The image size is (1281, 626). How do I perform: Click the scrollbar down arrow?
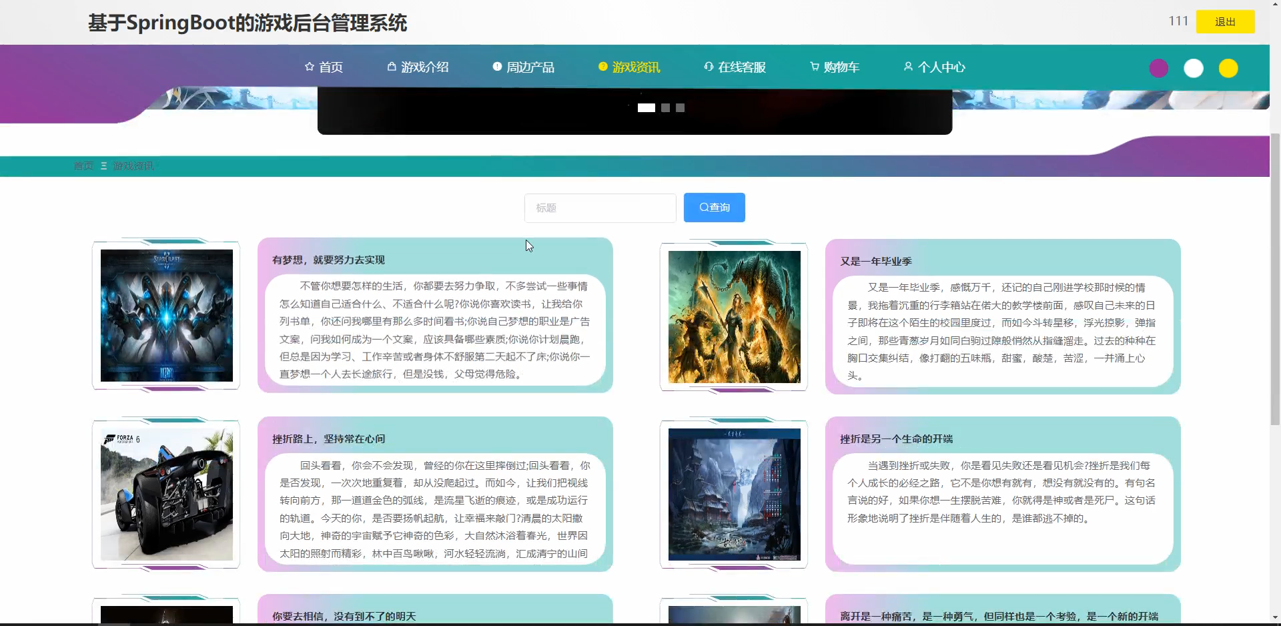pos(1275,617)
